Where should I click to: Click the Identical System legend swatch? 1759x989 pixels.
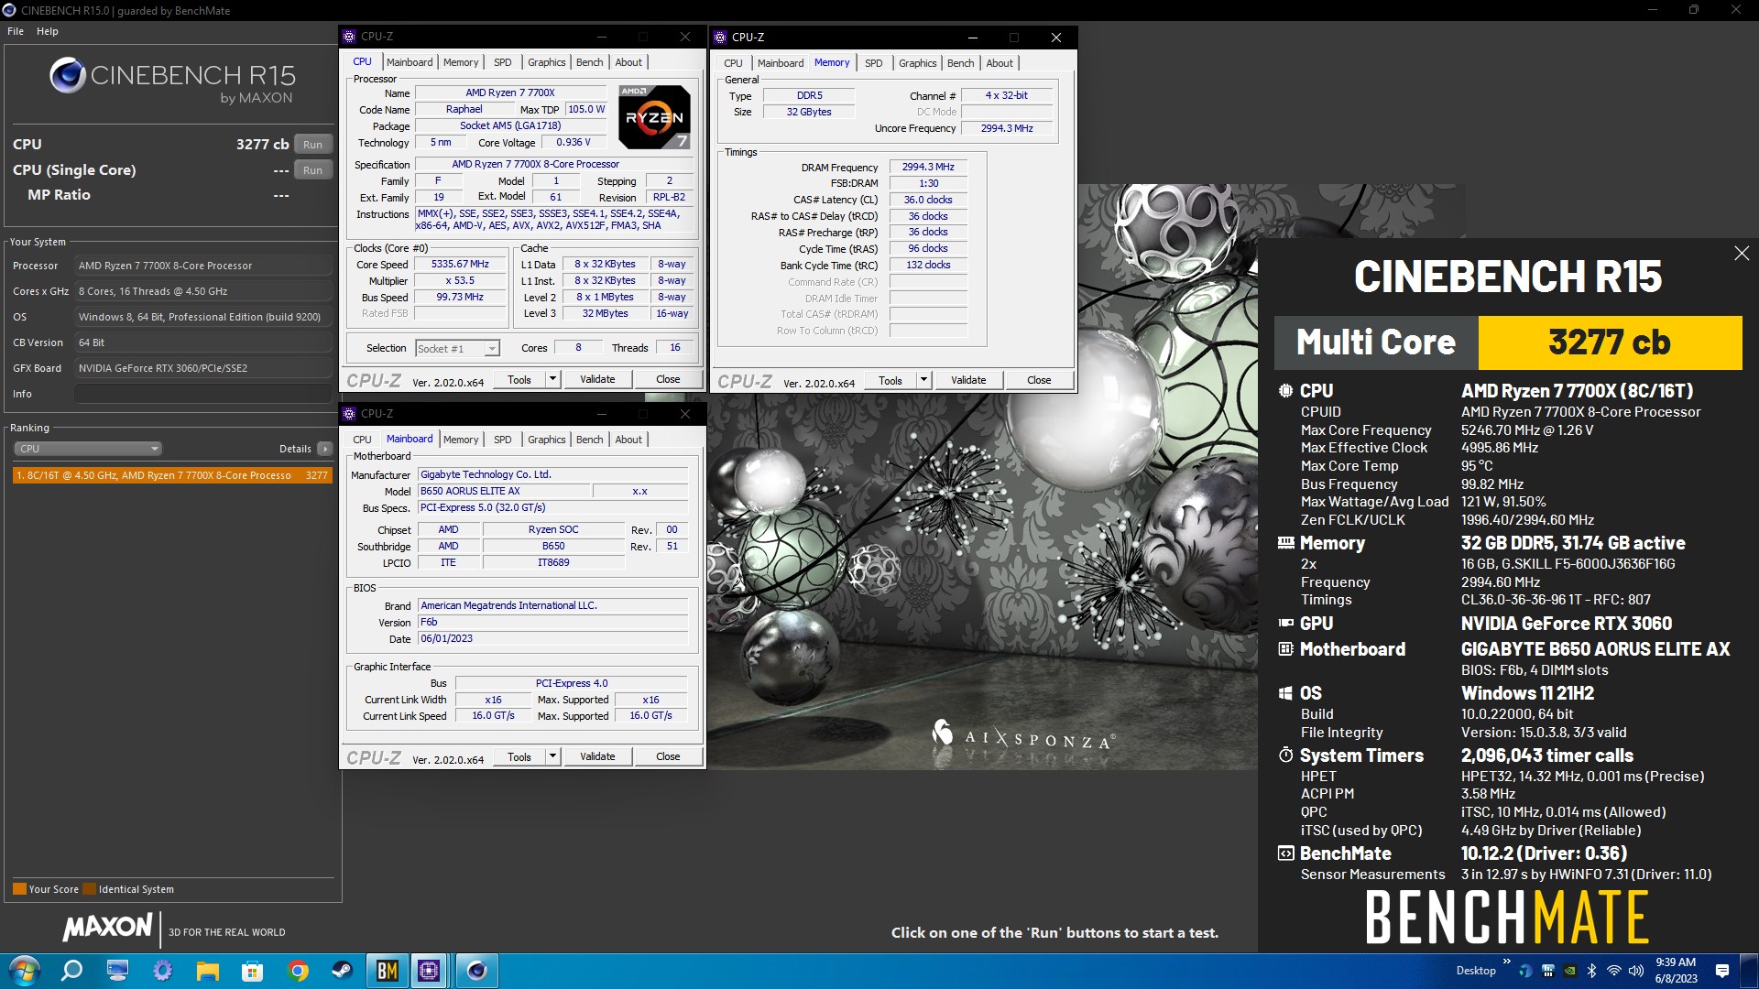click(89, 889)
